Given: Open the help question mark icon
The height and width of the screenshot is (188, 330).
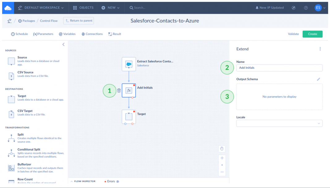Looking at the screenshot, I should pyautogui.click(x=306, y=8).
